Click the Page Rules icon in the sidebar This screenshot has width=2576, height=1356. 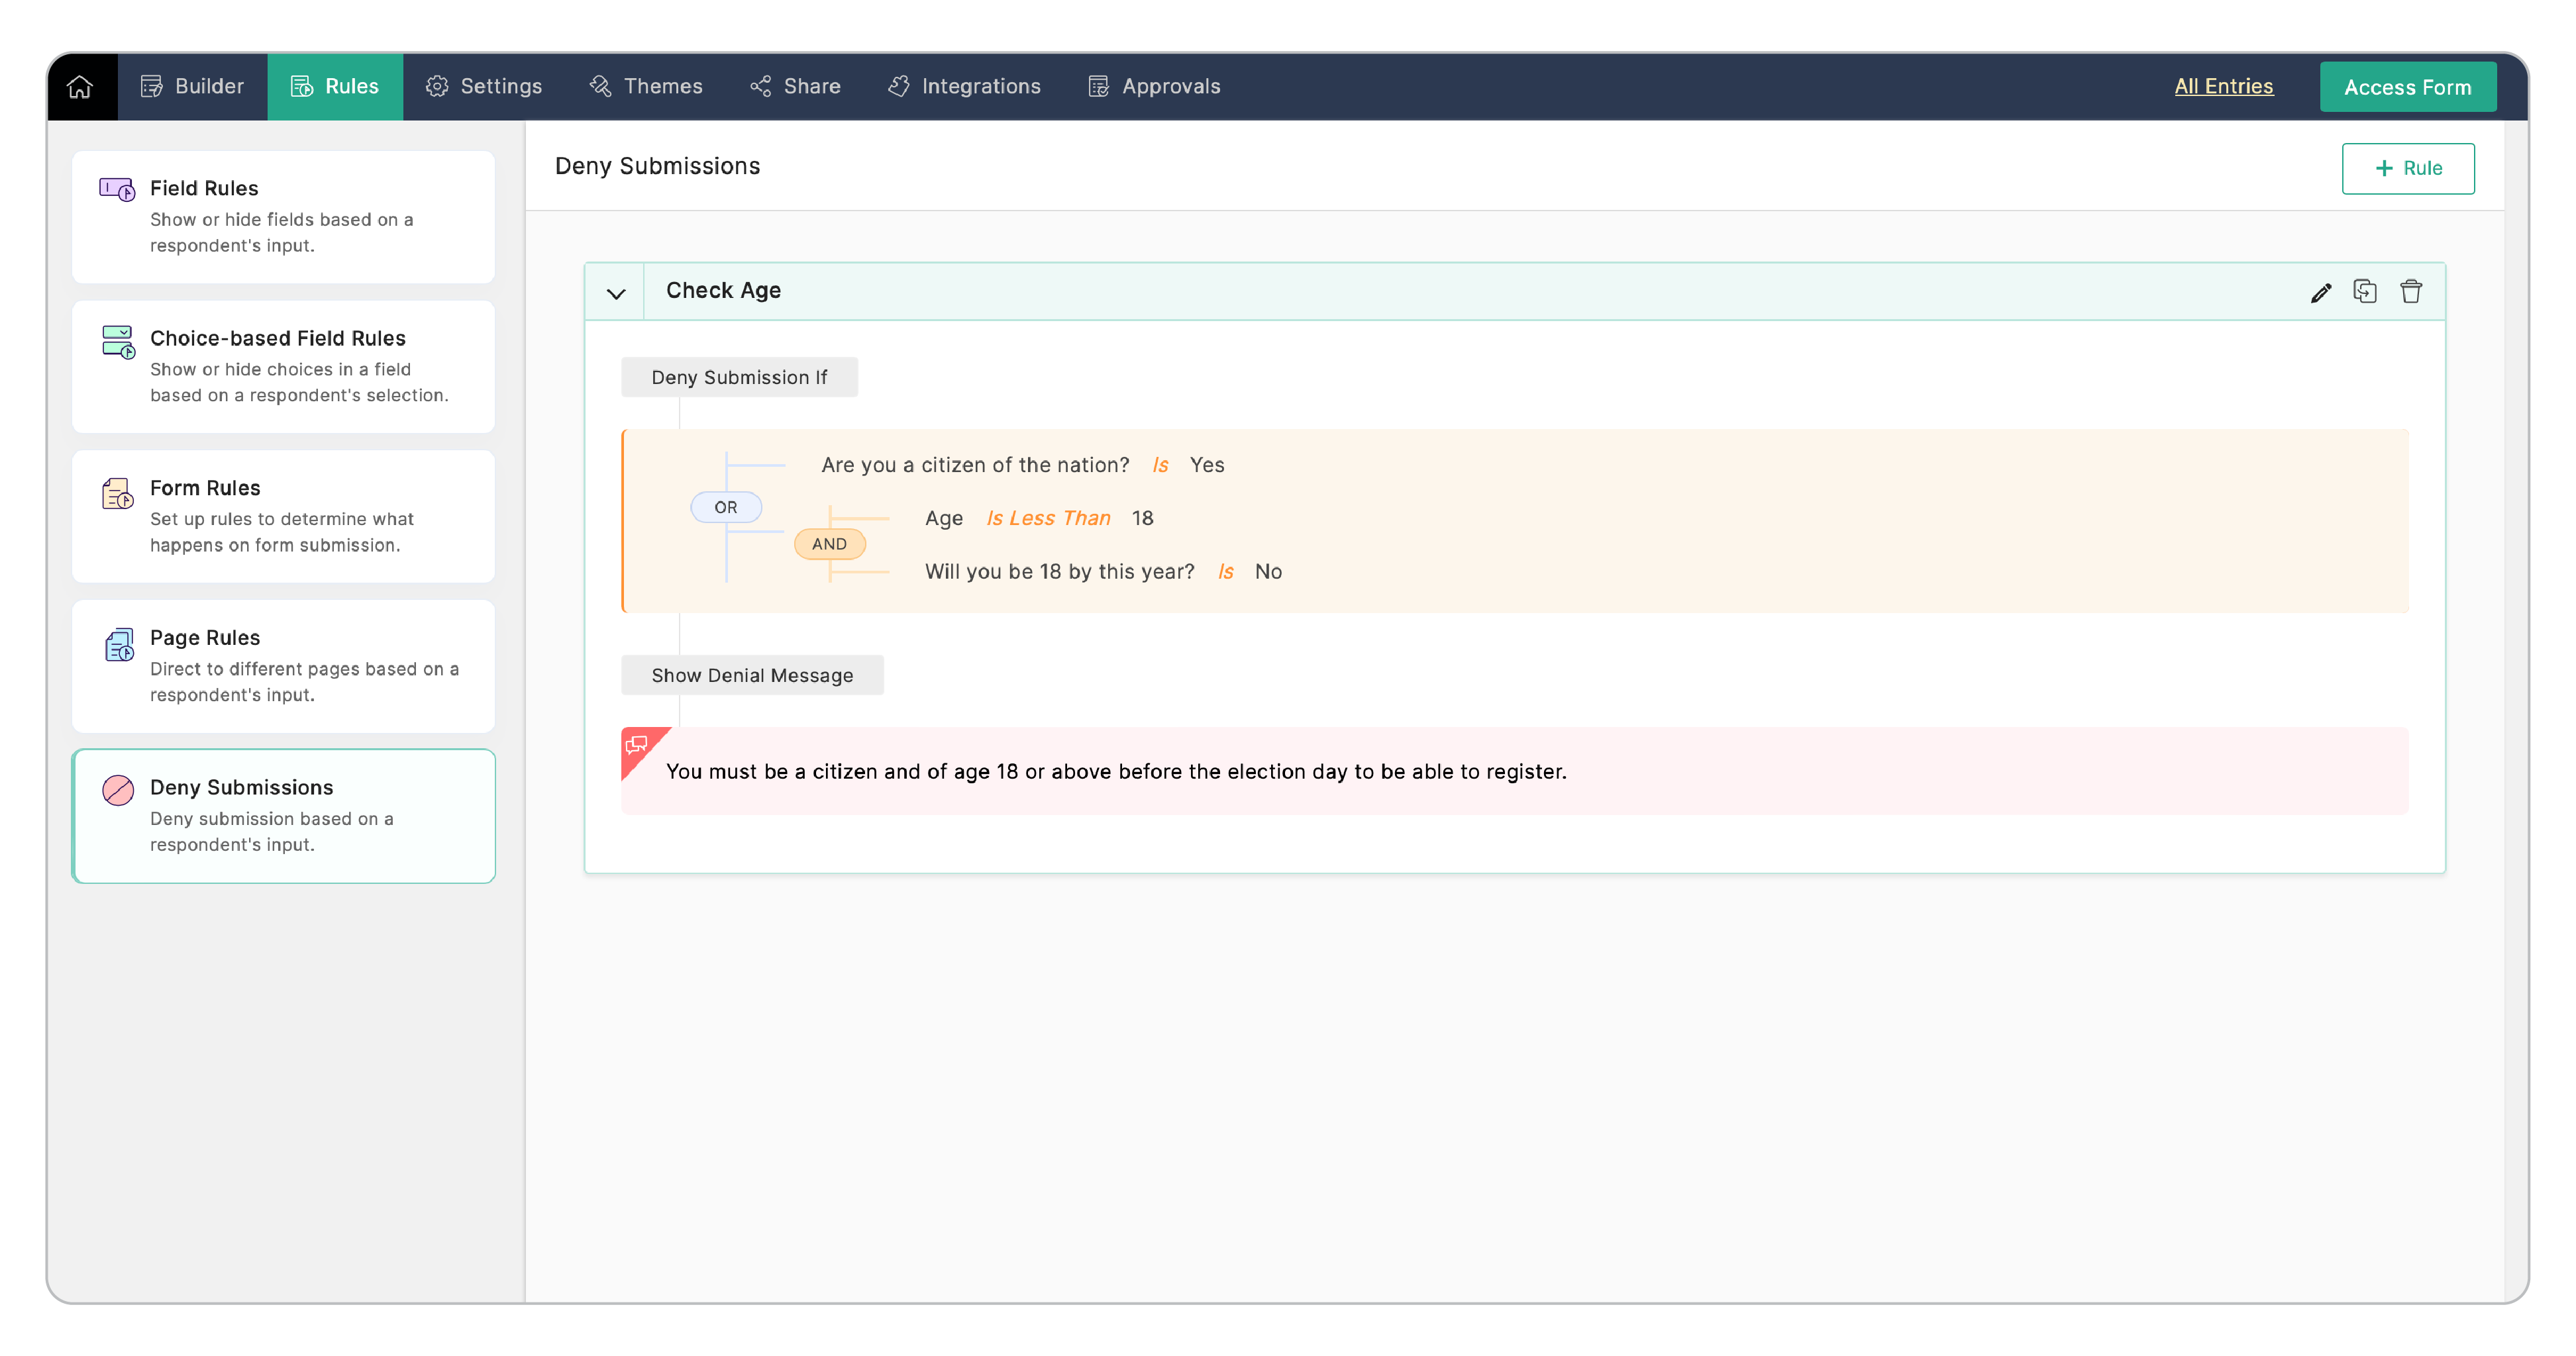coord(119,644)
